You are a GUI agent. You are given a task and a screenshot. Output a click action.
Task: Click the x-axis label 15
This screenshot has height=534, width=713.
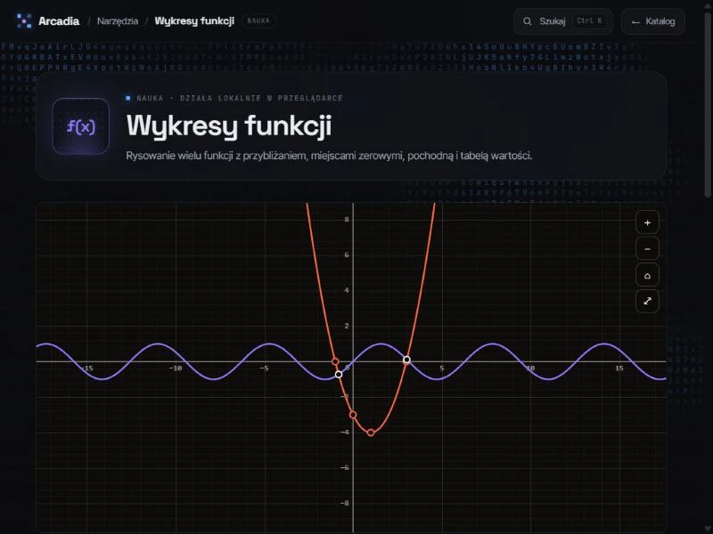tap(619, 368)
